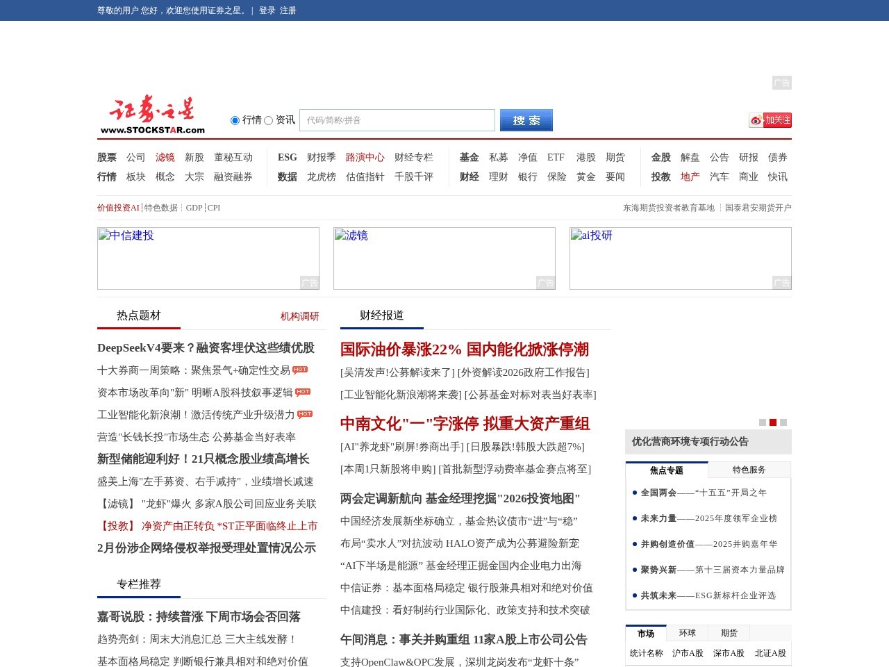
Task: Select the second red carousel indicator dot
Action: coord(772,422)
